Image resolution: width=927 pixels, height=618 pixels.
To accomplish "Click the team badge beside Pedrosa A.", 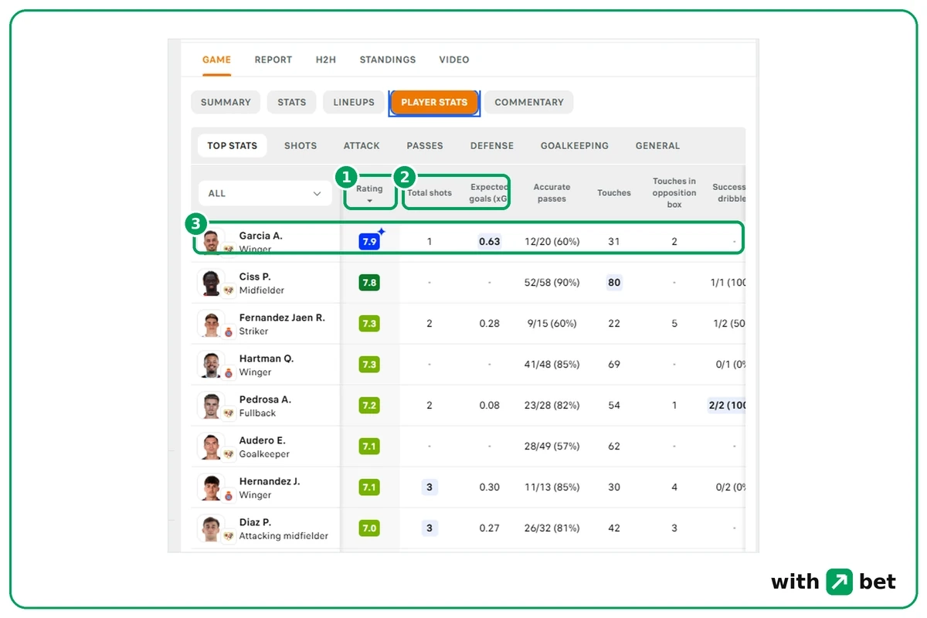I will 229,414.
